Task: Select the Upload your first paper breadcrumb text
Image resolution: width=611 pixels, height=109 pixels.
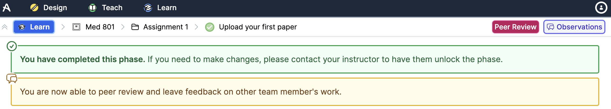Action: (258, 27)
